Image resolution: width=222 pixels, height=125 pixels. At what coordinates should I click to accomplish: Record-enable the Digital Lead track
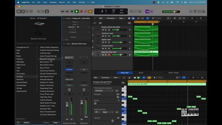(x=109, y=42)
